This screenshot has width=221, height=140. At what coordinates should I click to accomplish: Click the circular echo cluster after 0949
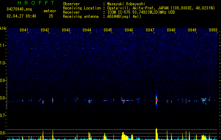coord(204,101)
